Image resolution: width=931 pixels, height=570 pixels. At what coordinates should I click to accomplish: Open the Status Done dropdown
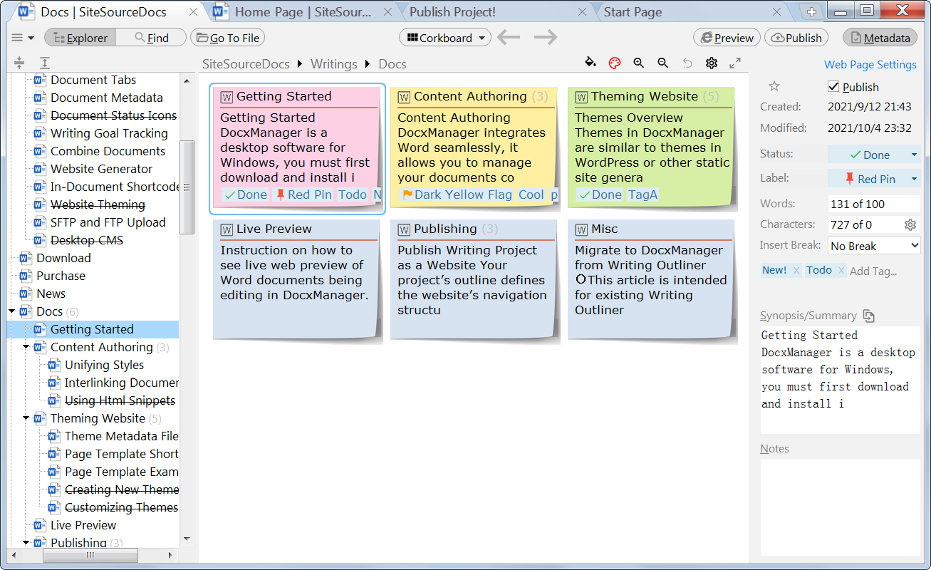point(874,155)
